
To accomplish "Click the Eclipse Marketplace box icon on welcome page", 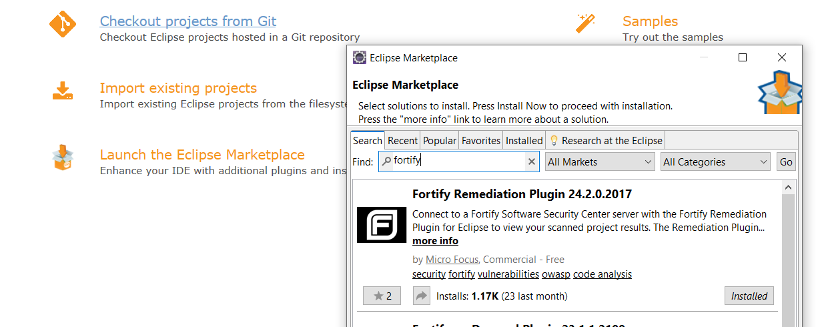I will pos(62,158).
